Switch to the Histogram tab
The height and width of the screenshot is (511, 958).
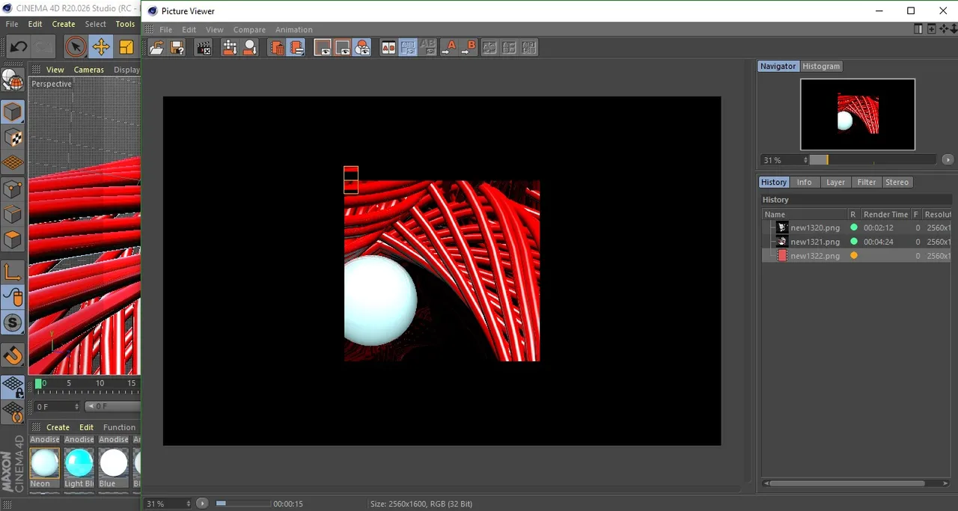point(821,66)
